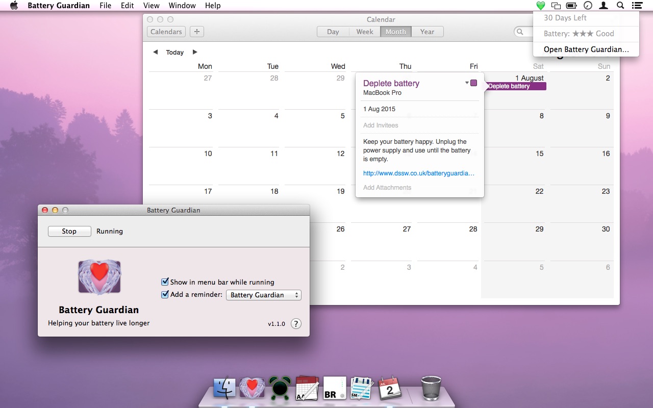Go to next month arrow
The height and width of the screenshot is (408, 653).
point(195,52)
